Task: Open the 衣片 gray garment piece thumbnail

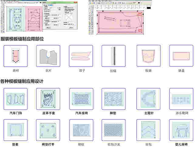Action: (x=48, y=56)
